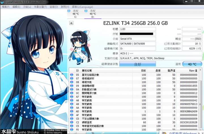Click the status orb for attribute AF

72,115
